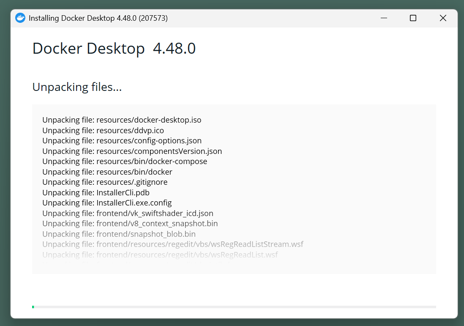Select the frontend/v8_context_snapshot.bin log entry

[x=130, y=224]
